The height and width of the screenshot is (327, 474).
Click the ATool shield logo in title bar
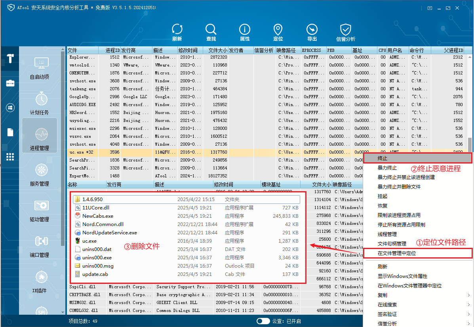11,8
